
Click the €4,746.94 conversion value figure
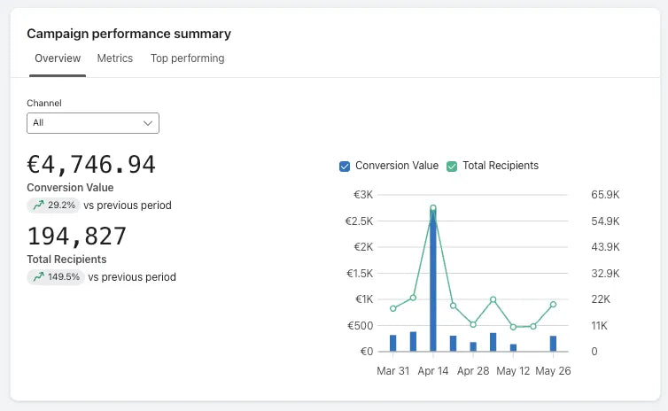pyautogui.click(x=91, y=165)
